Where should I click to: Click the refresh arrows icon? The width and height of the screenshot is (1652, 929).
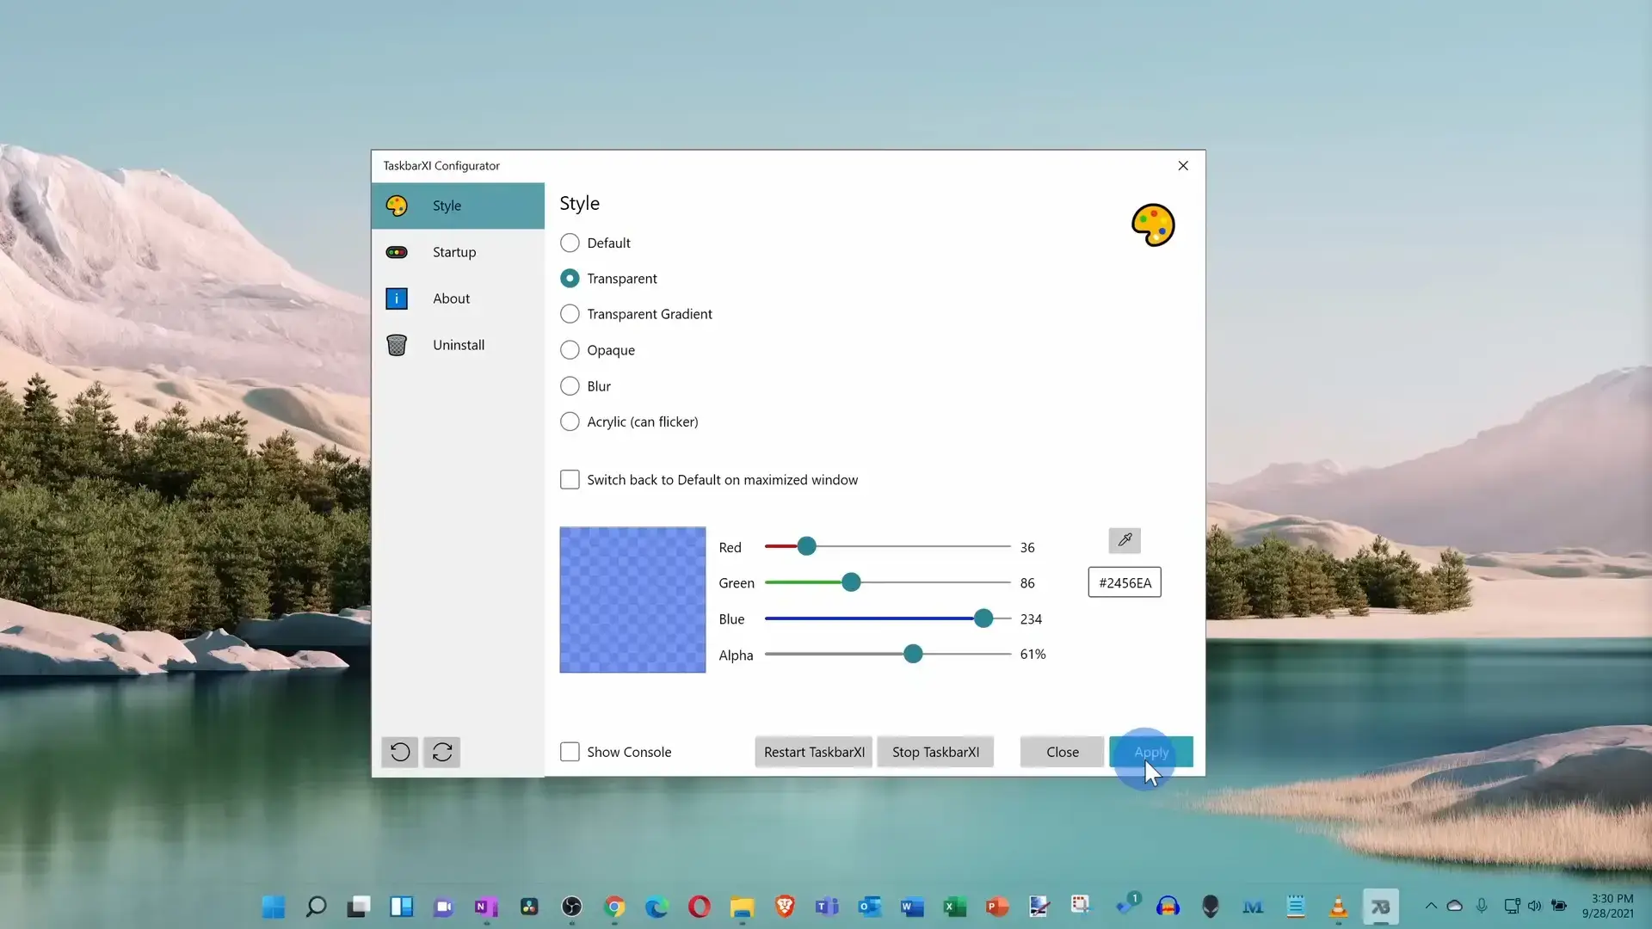point(442,752)
